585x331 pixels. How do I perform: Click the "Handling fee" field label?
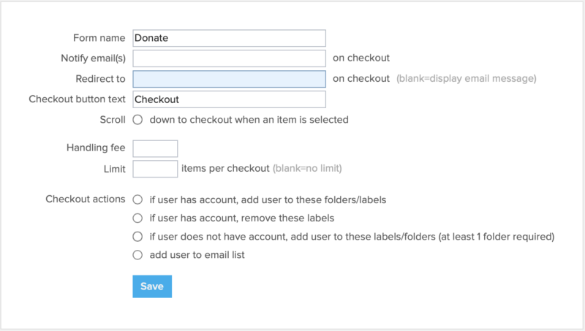point(96,148)
